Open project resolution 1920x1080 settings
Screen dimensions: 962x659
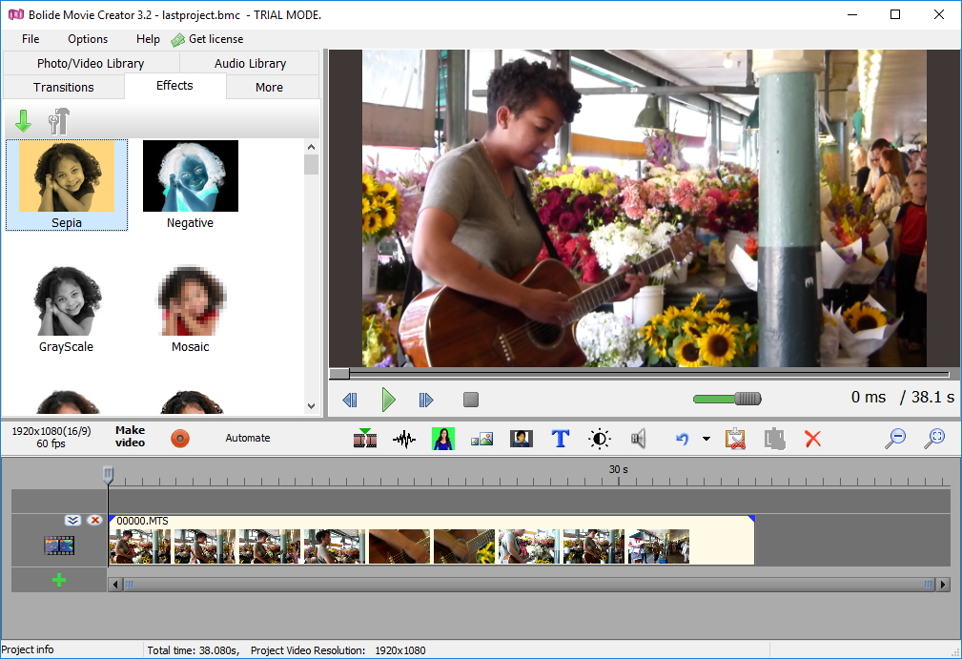tap(51, 437)
